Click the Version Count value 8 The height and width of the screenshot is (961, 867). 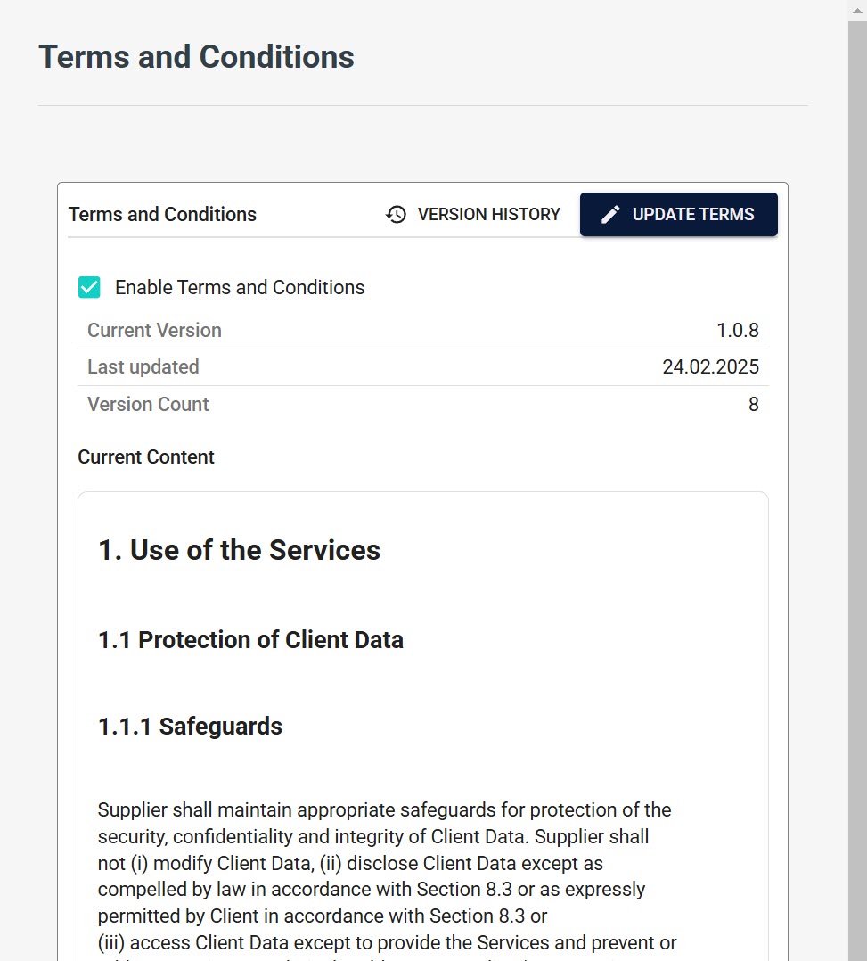coord(753,404)
